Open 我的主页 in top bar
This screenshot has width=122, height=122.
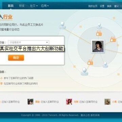(x=93, y=6)
